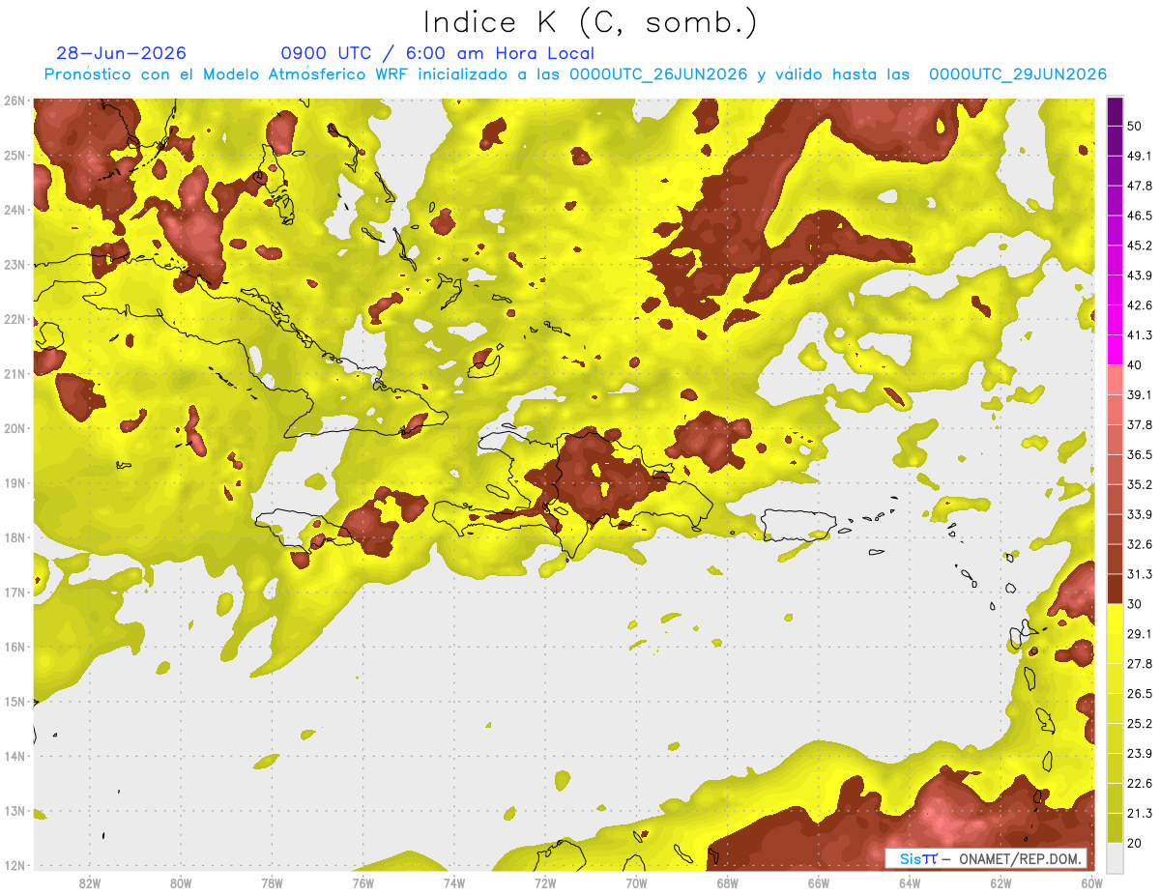Select the forecast date '28-Jun-2026'
This screenshot has width=1160, height=896.
click(122, 53)
